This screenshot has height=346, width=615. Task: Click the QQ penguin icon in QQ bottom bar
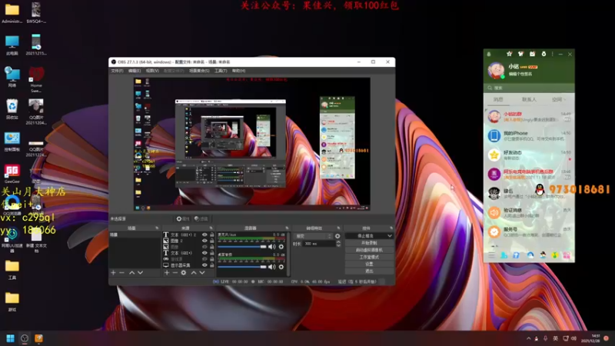tap(543, 255)
